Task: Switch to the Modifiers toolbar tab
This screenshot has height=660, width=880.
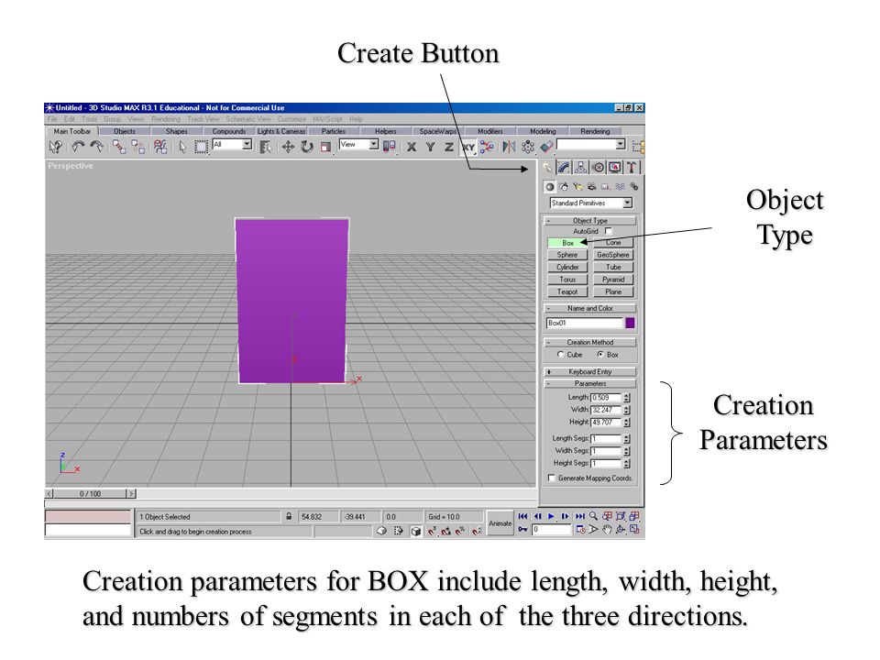Action: point(489,131)
